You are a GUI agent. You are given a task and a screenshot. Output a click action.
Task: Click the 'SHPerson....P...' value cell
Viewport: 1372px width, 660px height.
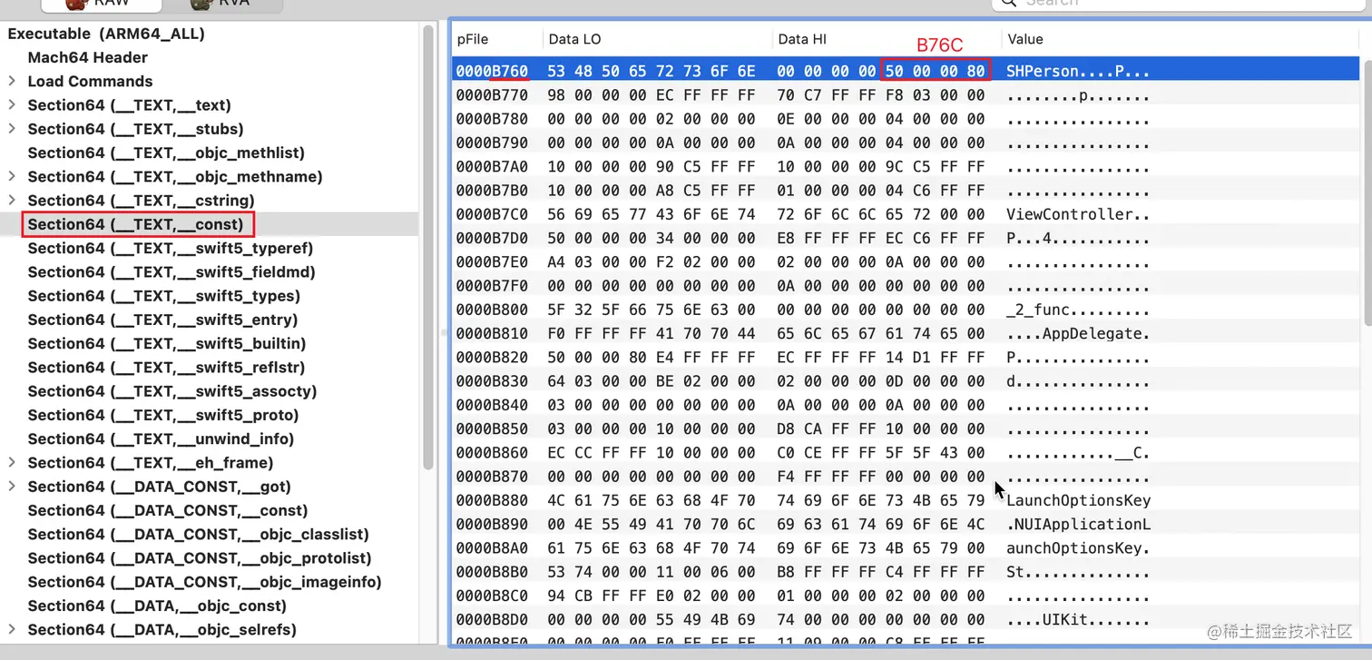(x=1078, y=71)
